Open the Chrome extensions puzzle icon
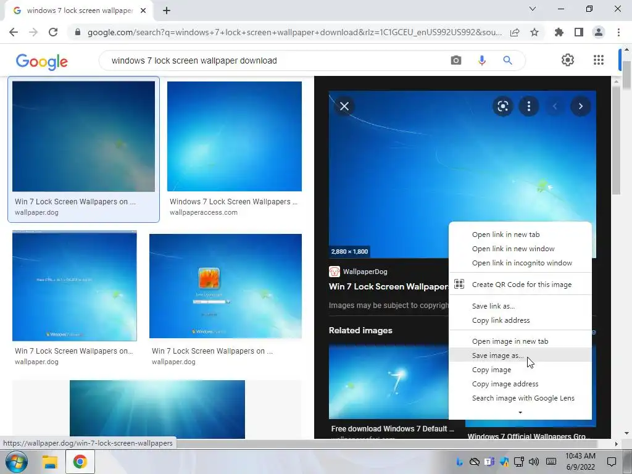Screen dimensions: 632x474 (559, 32)
